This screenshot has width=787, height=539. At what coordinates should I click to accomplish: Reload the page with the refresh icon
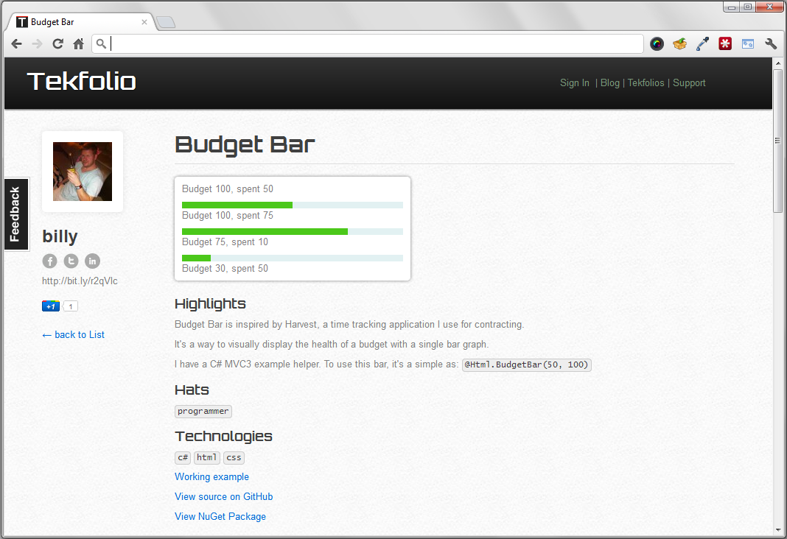(x=57, y=43)
